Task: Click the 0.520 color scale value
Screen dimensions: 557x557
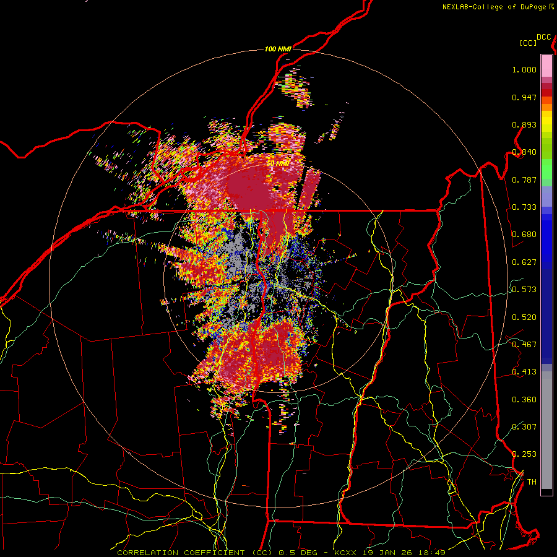Action: [524, 317]
